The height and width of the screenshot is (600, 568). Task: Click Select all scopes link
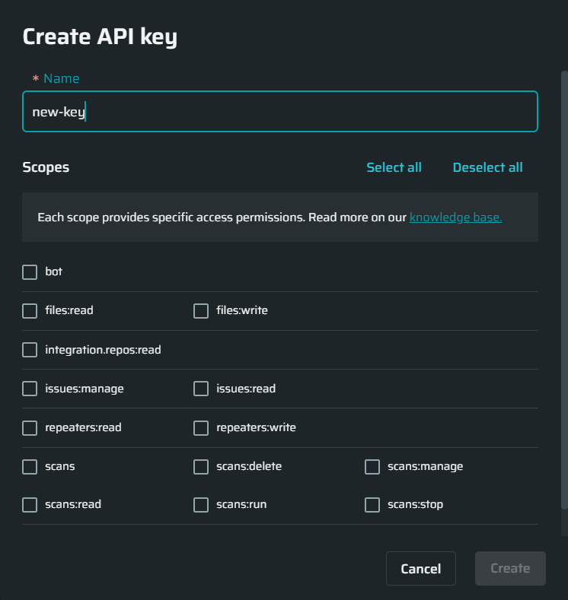coord(394,167)
